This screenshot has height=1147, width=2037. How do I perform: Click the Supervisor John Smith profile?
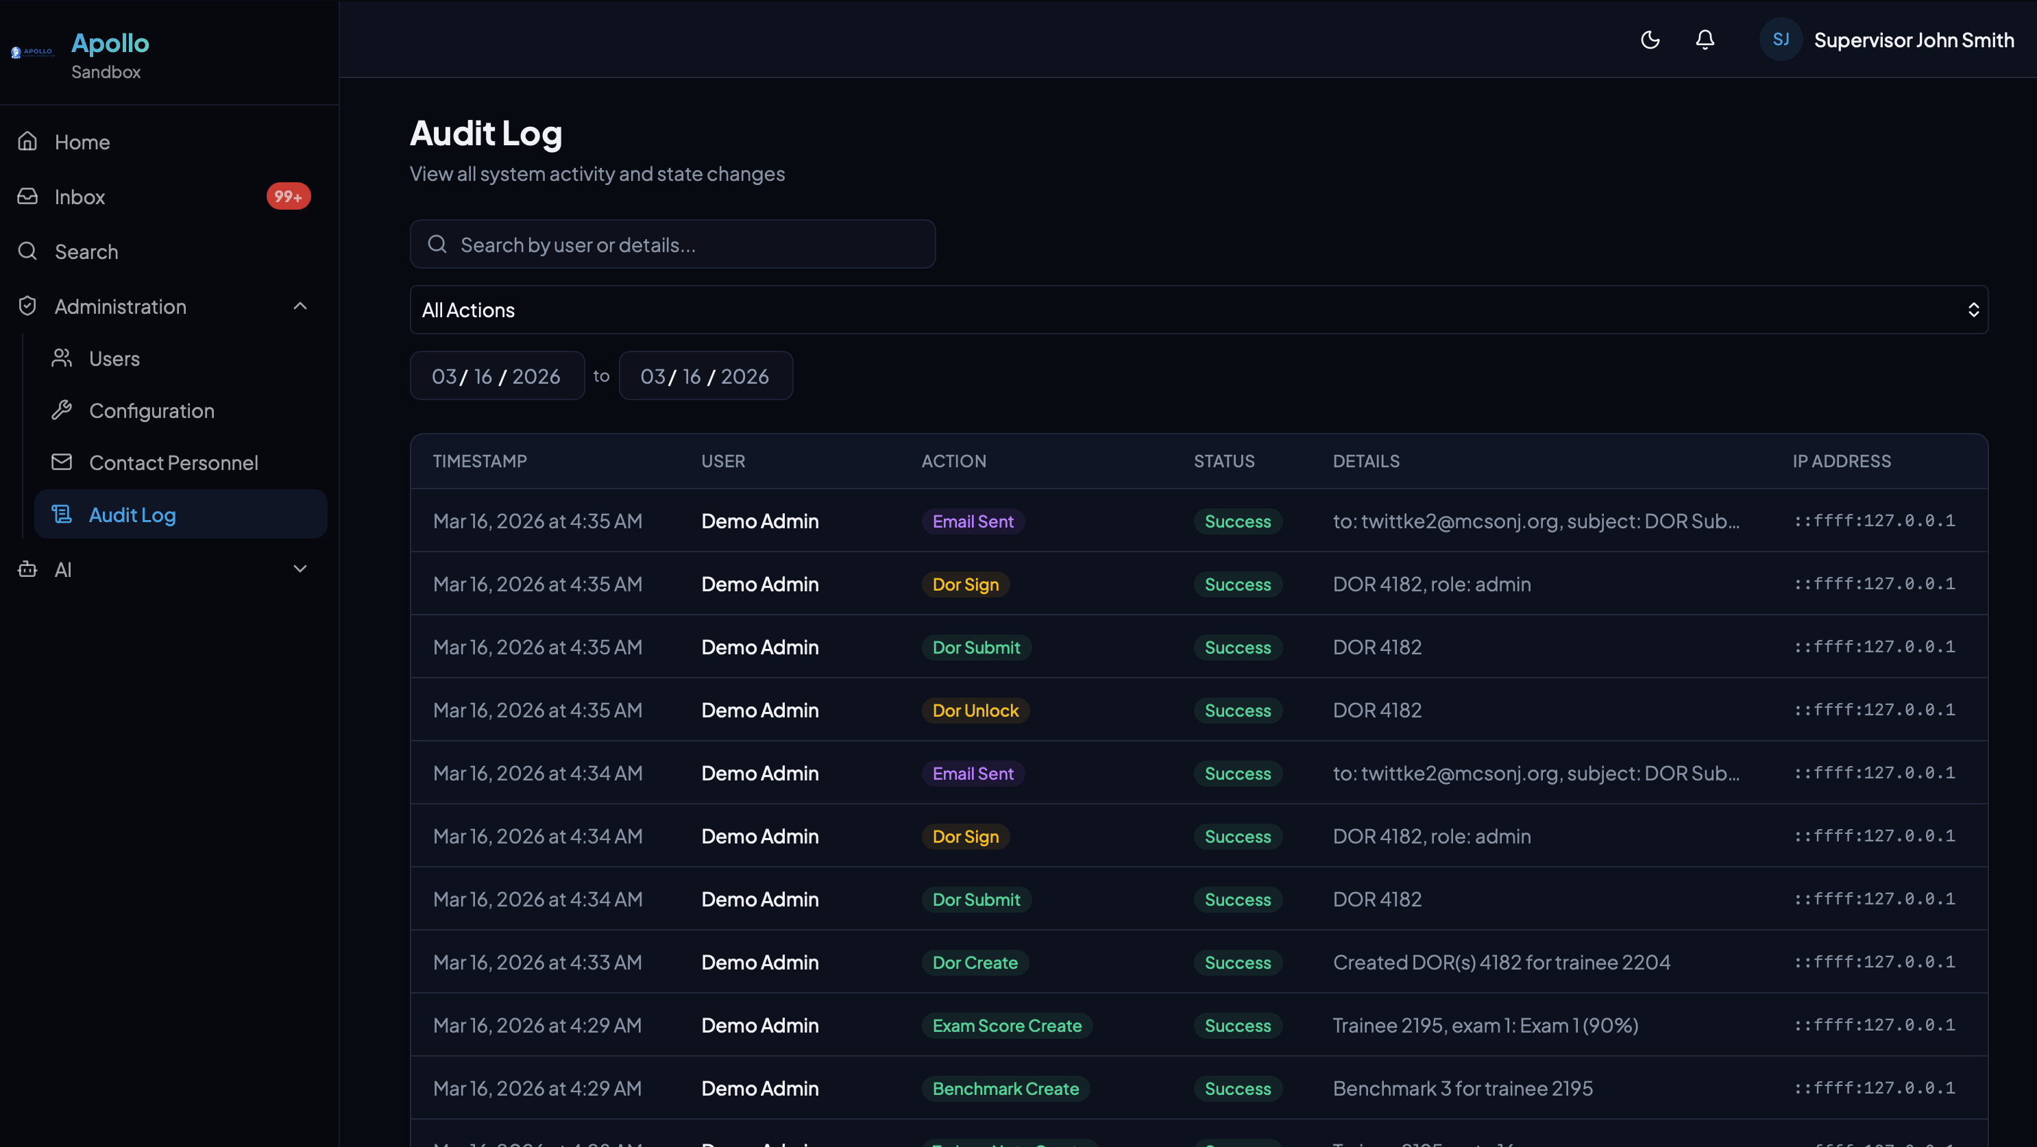(1914, 40)
